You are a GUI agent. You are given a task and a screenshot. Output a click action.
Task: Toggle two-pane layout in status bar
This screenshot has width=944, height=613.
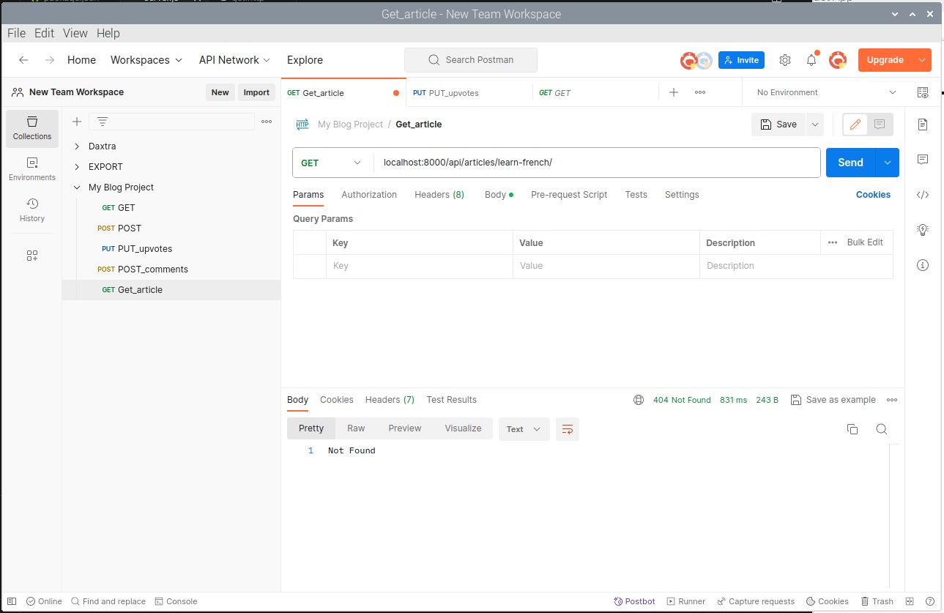[x=910, y=601]
